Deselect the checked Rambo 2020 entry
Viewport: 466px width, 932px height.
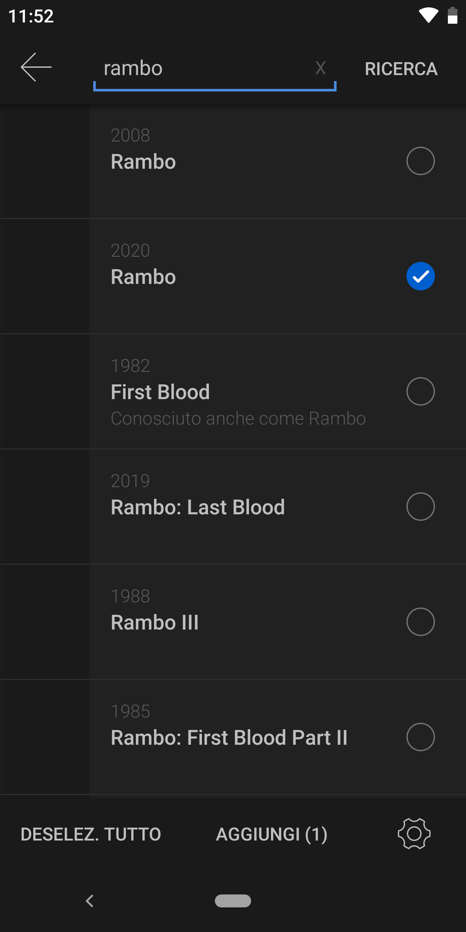click(x=420, y=276)
